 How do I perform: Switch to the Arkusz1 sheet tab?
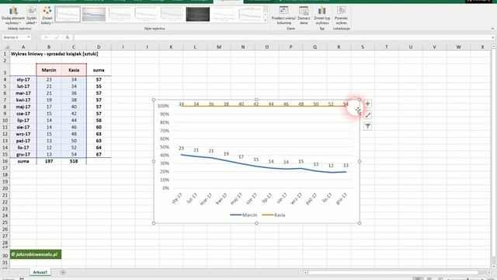click(x=40, y=272)
